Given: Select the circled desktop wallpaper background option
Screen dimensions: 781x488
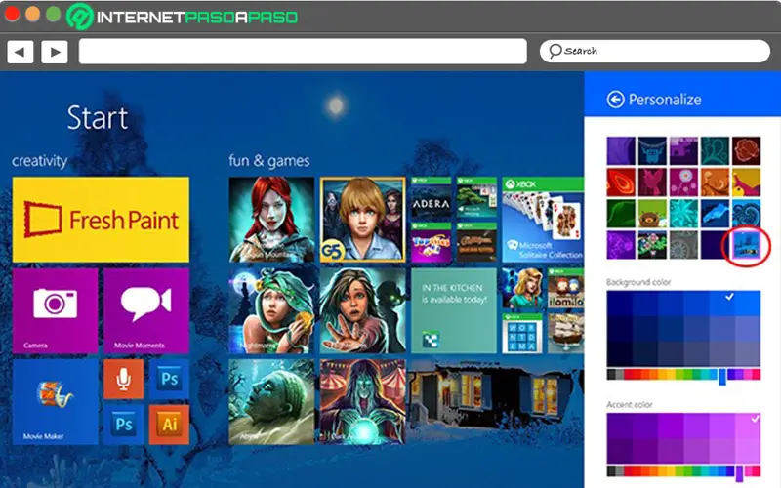Looking at the screenshot, I should click(747, 245).
